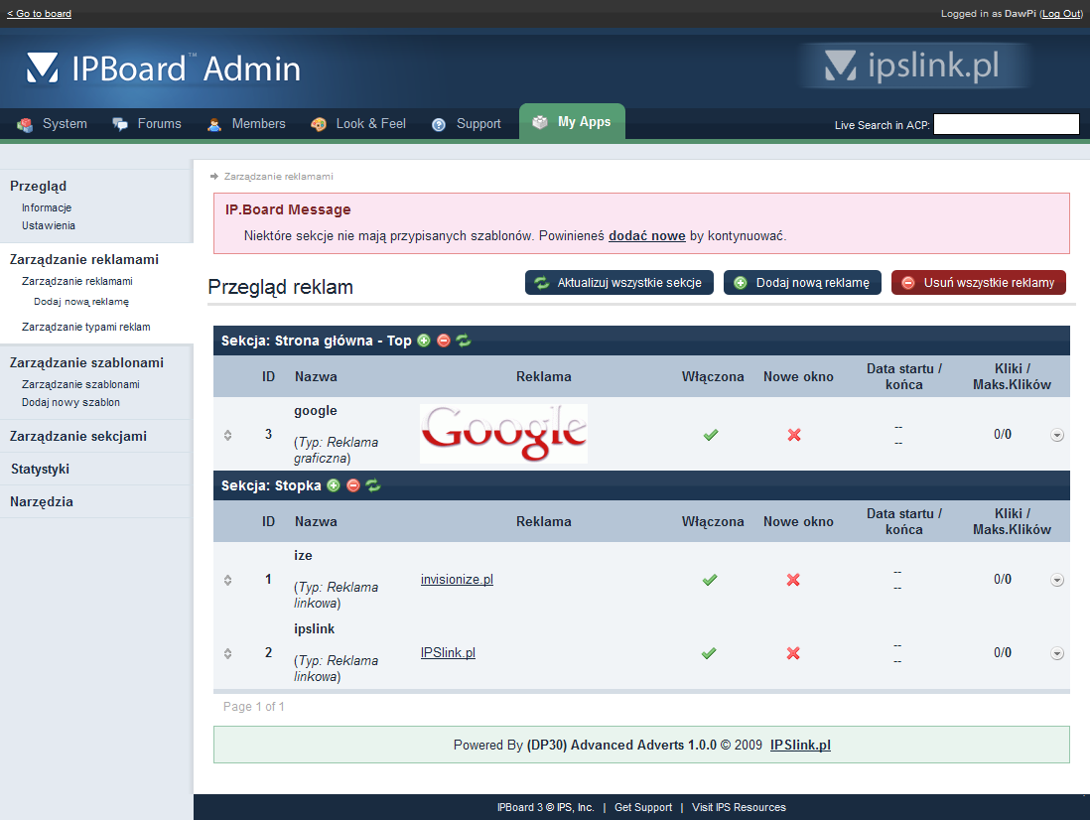
Task: Switch to the Look & Feel tab
Action: [359, 124]
